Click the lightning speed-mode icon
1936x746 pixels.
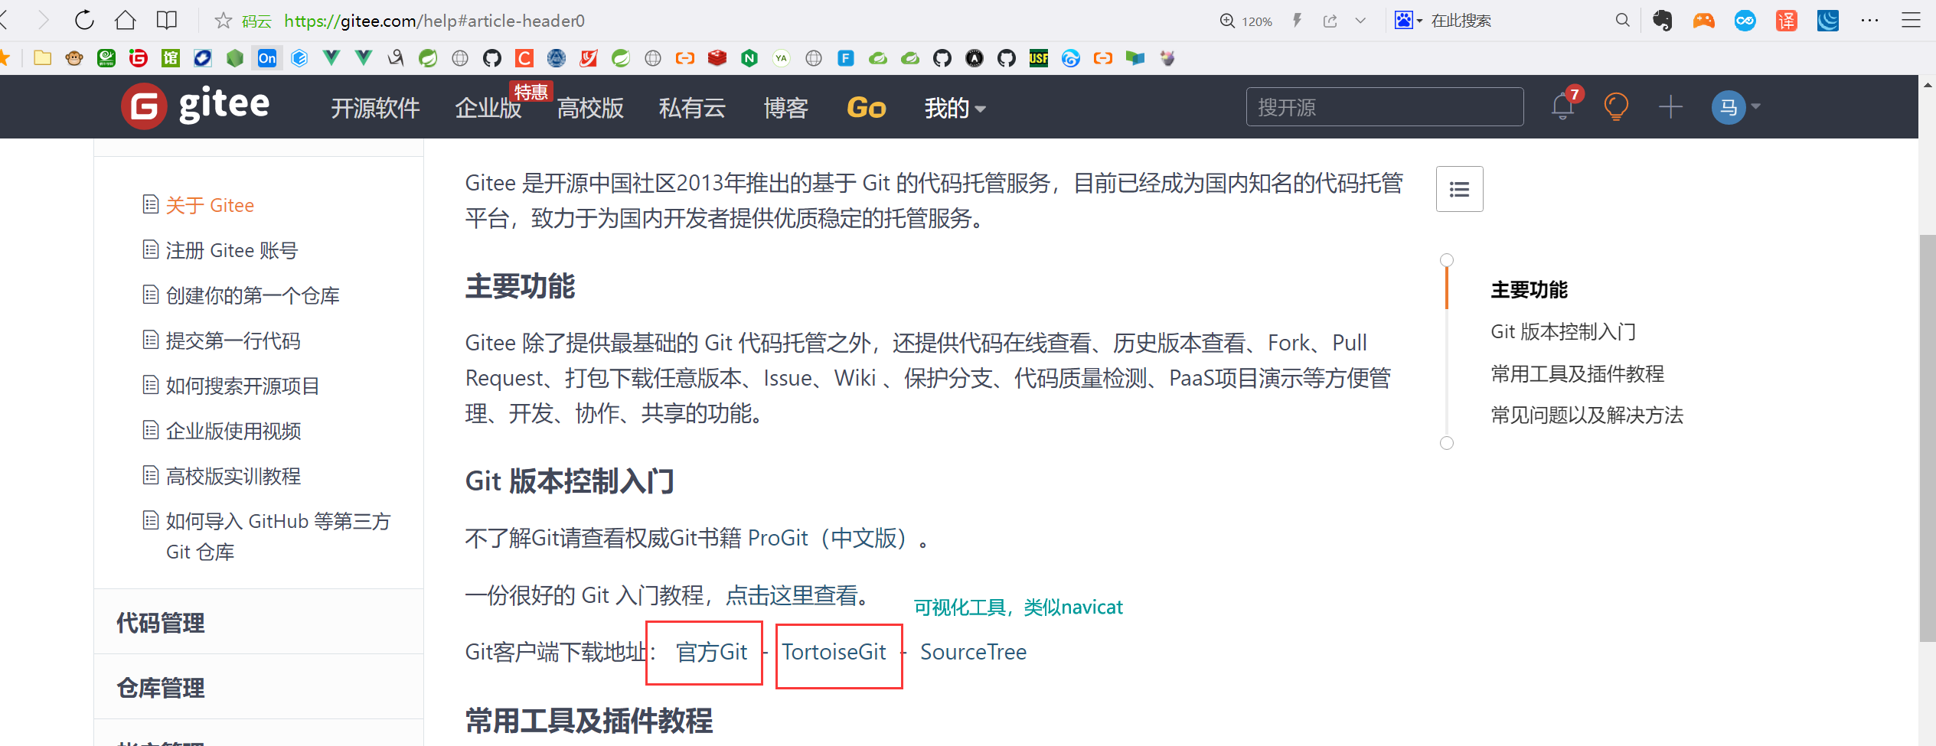pyautogui.click(x=1297, y=21)
